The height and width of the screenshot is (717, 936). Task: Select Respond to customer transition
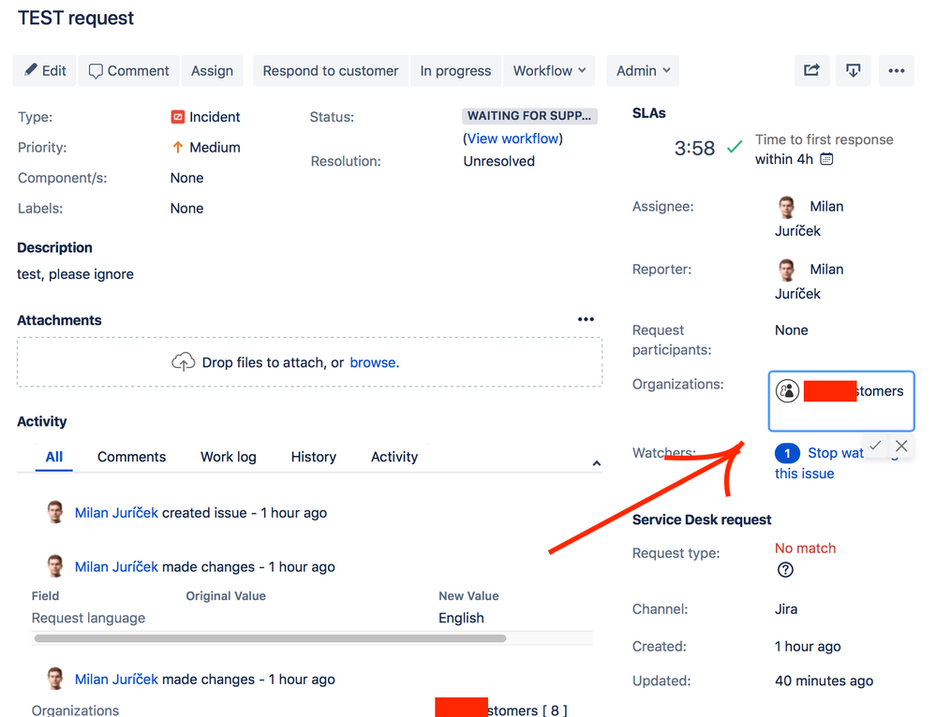(x=331, y=71)
